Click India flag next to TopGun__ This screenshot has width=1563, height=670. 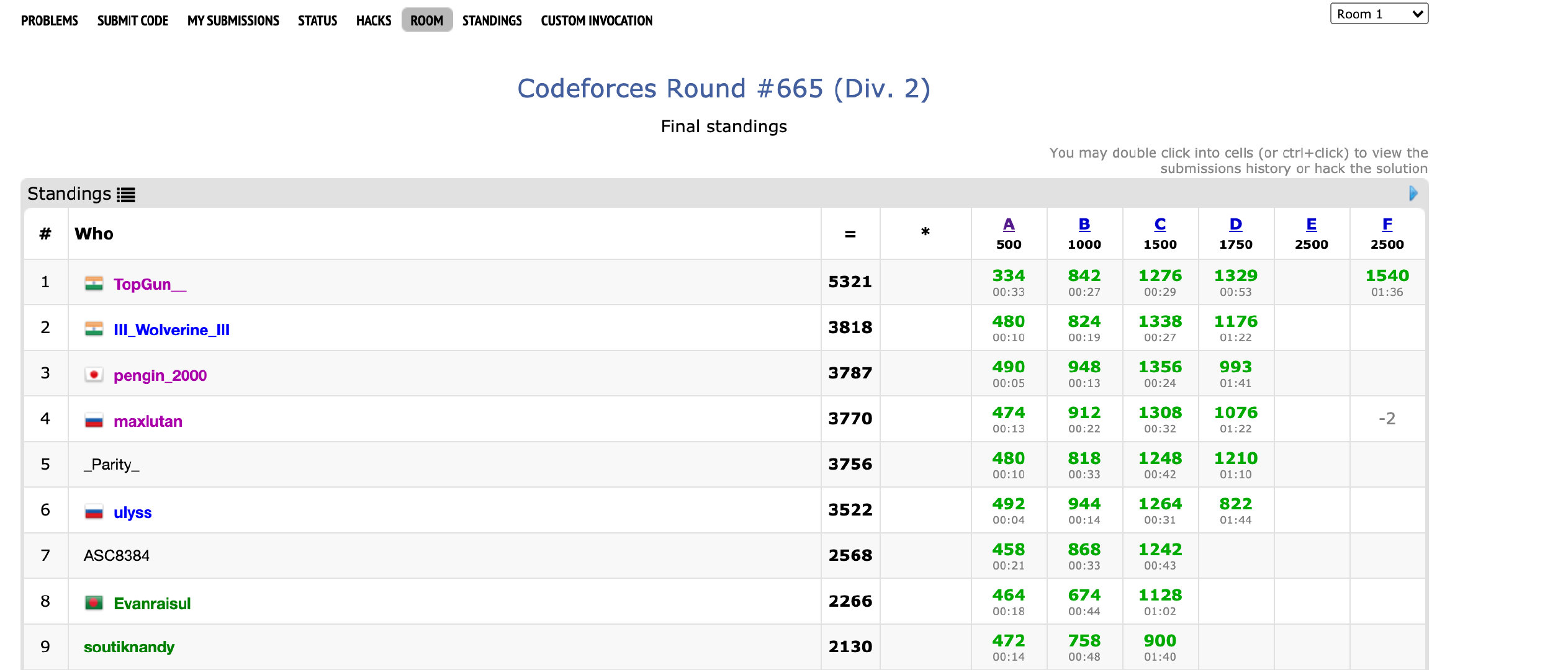(94, 284)
